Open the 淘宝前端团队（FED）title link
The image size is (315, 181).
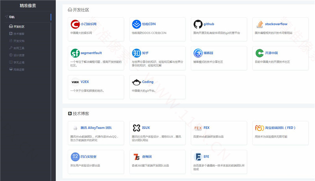click(280, 128)
